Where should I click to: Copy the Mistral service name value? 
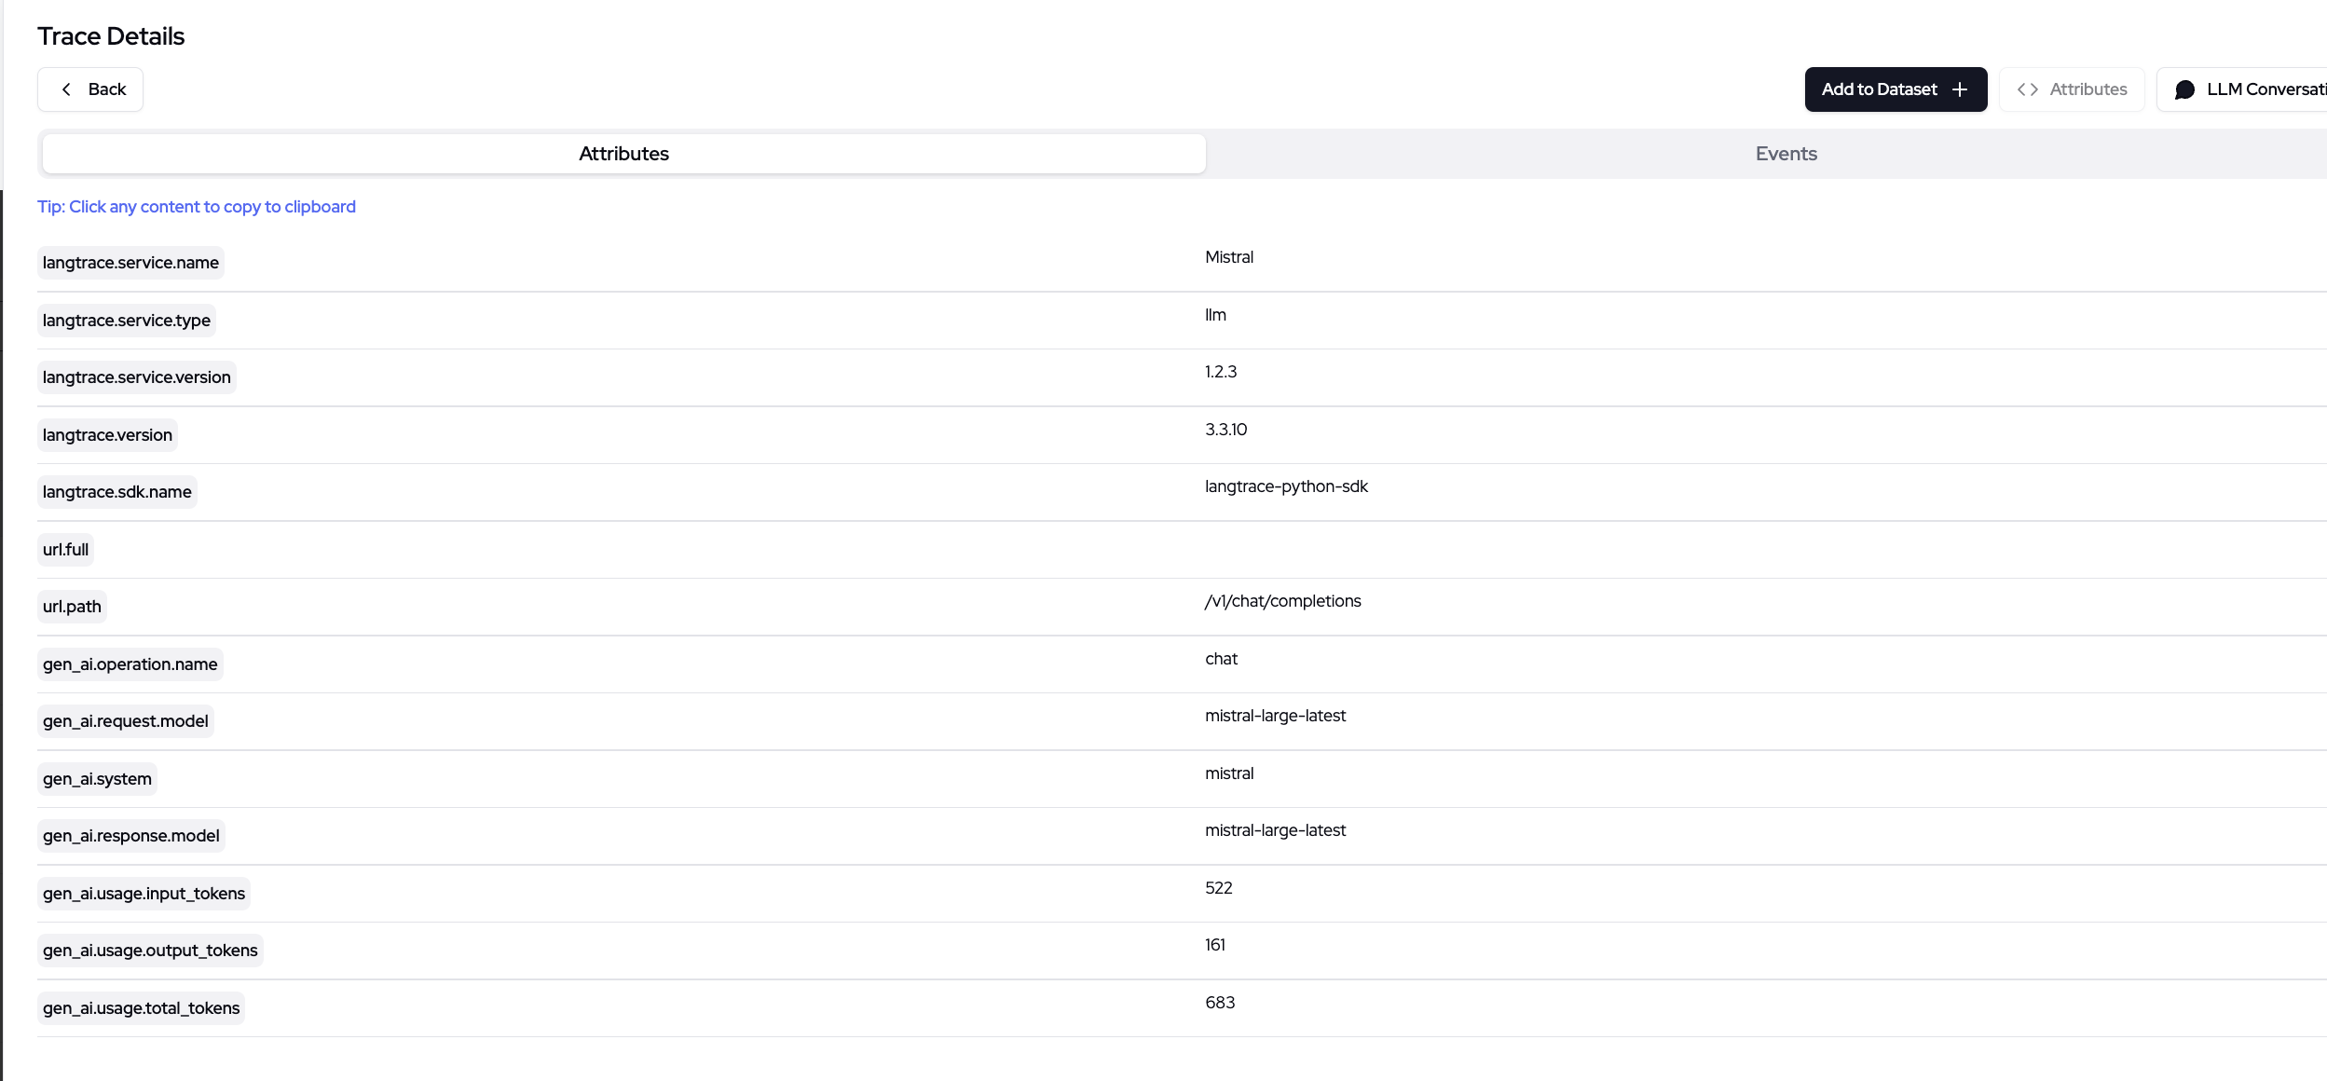point(1228,257)
